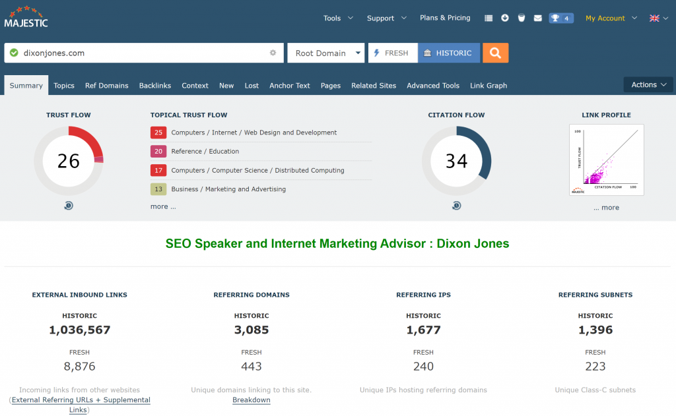
Task: Open Trust Flow history icon
Action: (69, 206)
